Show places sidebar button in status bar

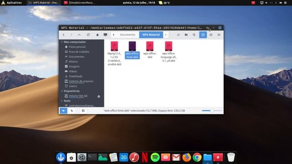click(x=63, y=111)
